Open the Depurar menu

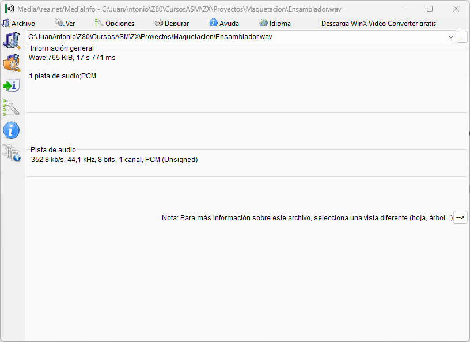pyautogui.click(x=172, y=24)
